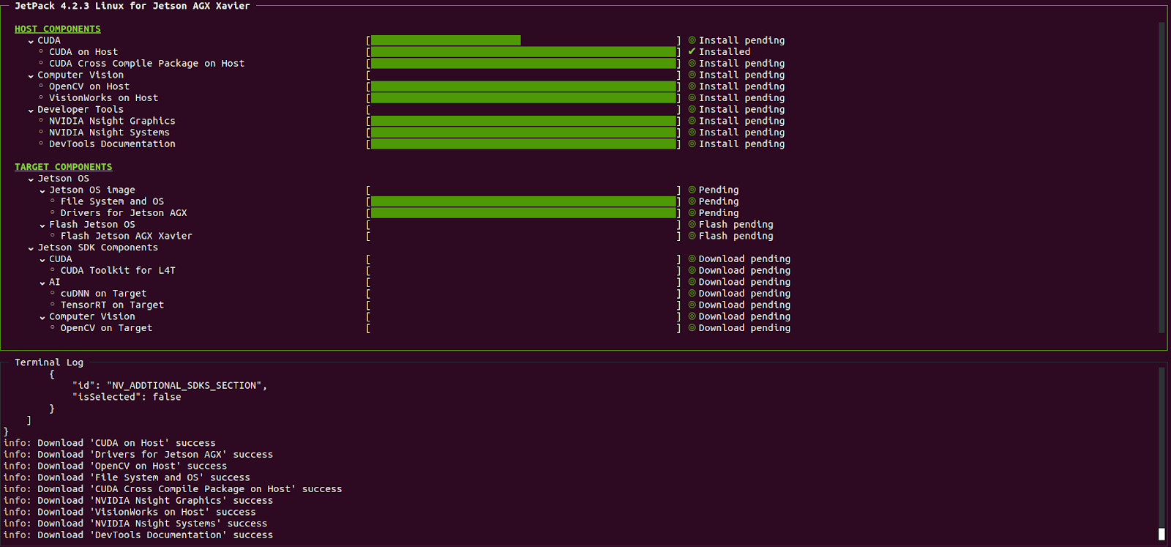
Task: Click the Installed status text for CUDA on Host
Action: click(725, 52)
